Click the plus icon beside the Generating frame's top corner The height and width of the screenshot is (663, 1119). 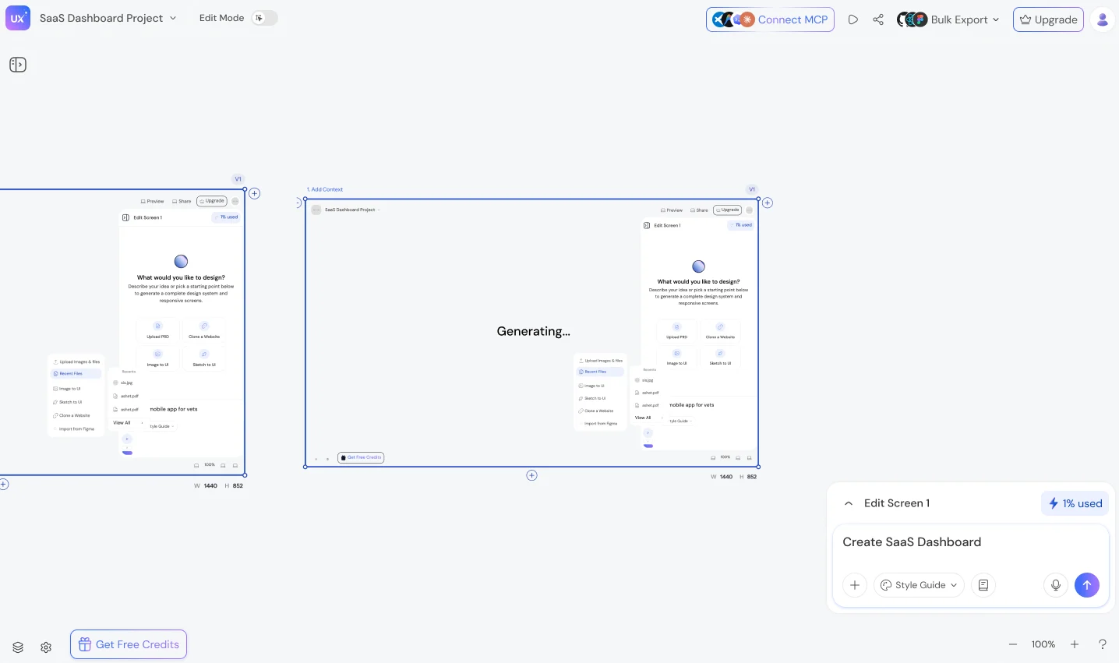click(768, 203)
